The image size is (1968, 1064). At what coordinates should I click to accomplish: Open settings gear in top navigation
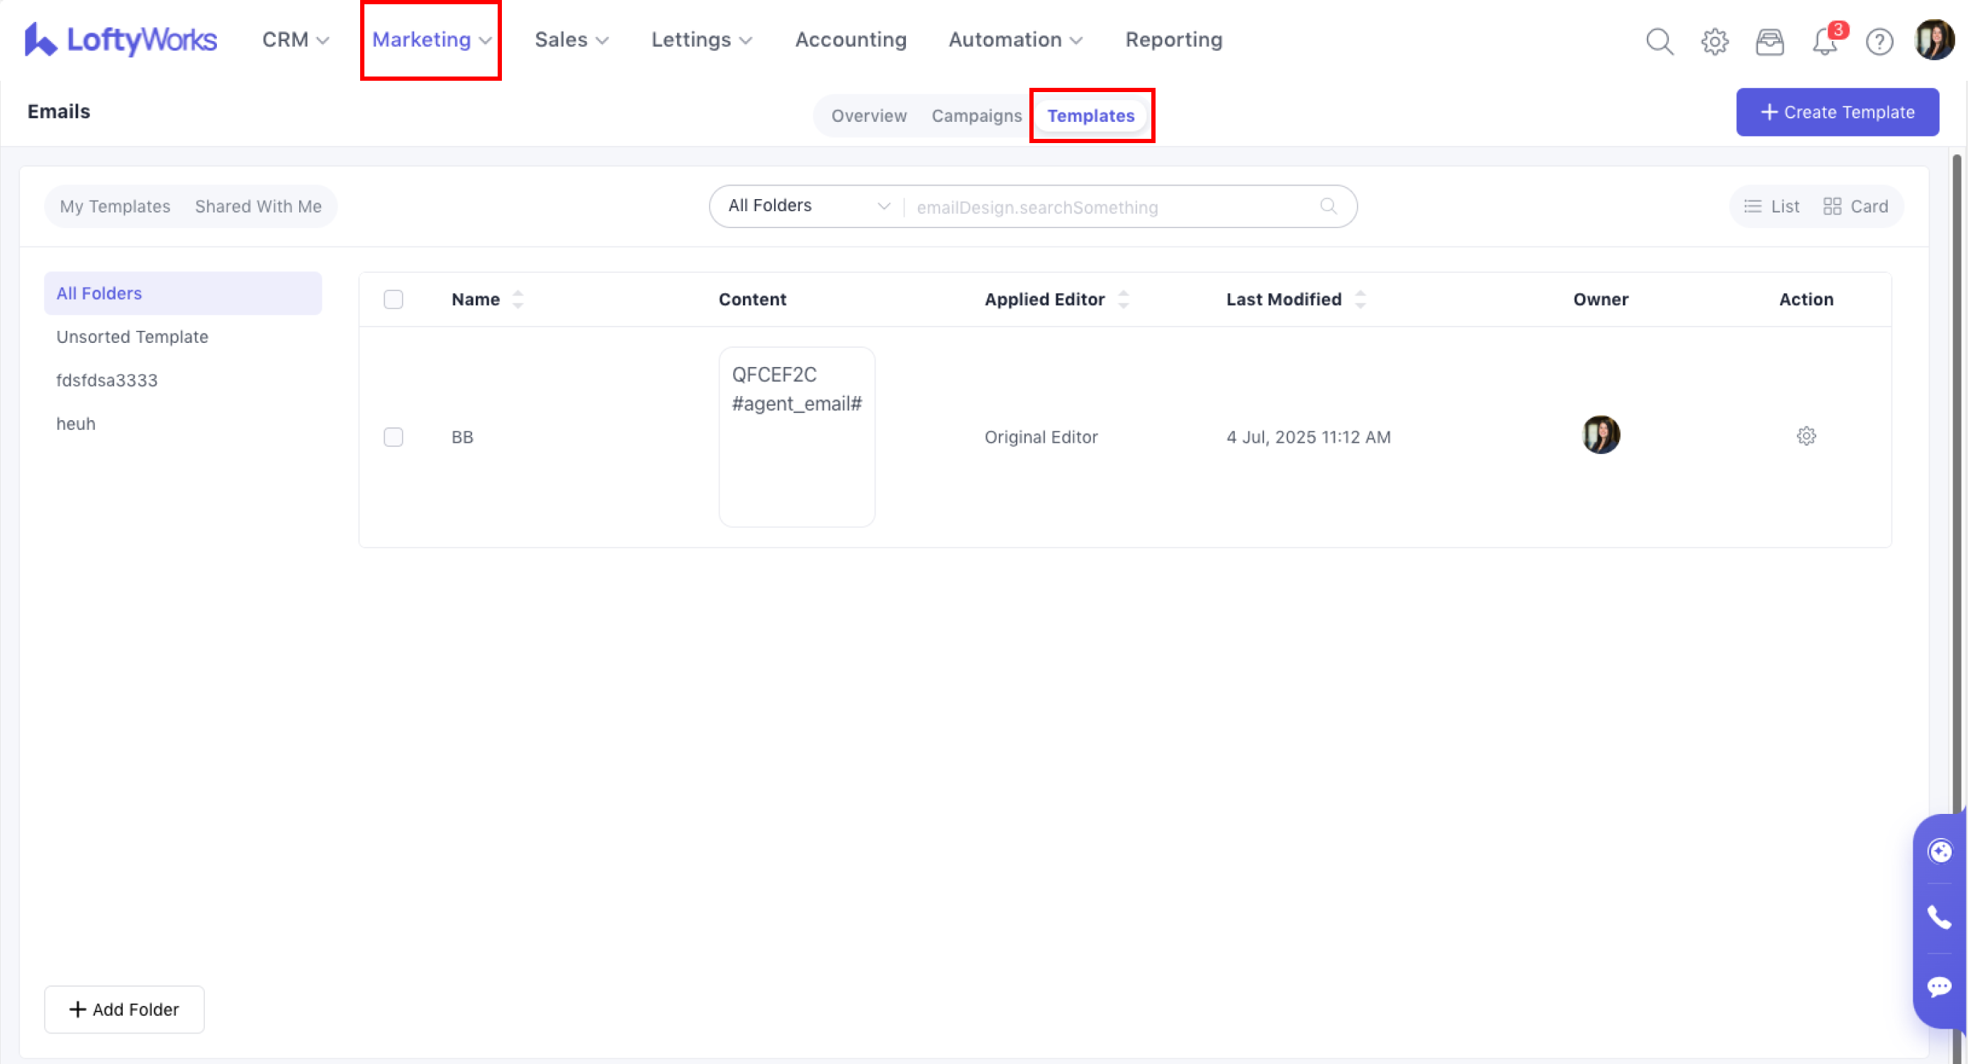pos(1714,40)
